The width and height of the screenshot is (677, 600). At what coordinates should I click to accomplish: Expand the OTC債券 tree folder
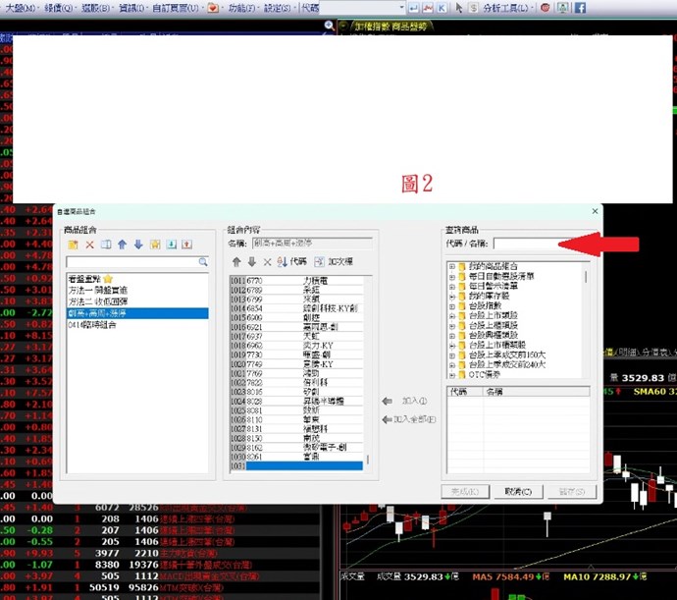pyautogui.click(x=451, y=374)
